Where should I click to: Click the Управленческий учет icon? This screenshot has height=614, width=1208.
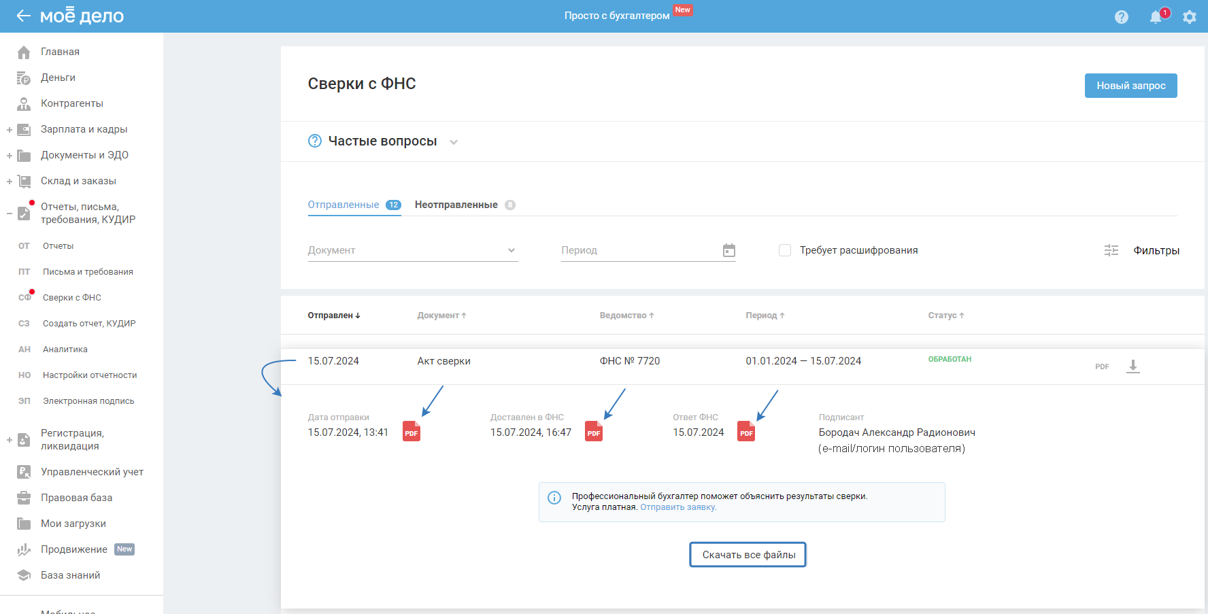[x=24, y=472]
